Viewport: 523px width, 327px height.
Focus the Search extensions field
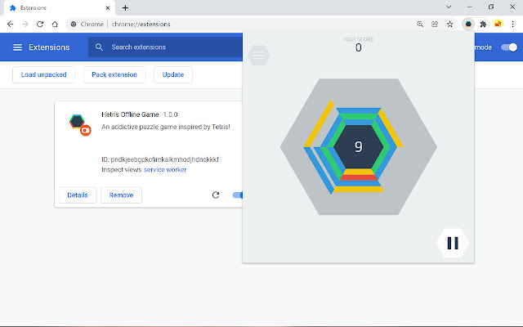coord(165,47)
